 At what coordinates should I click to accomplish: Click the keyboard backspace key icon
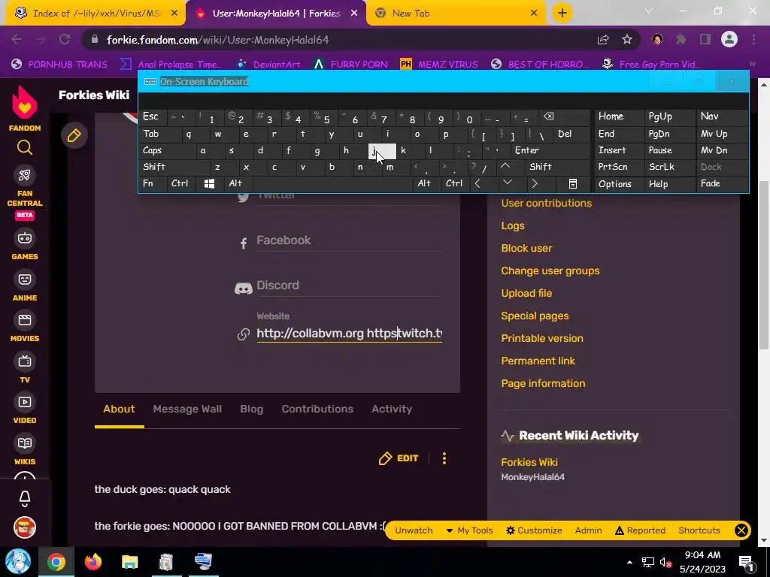(x=548, y=116)
